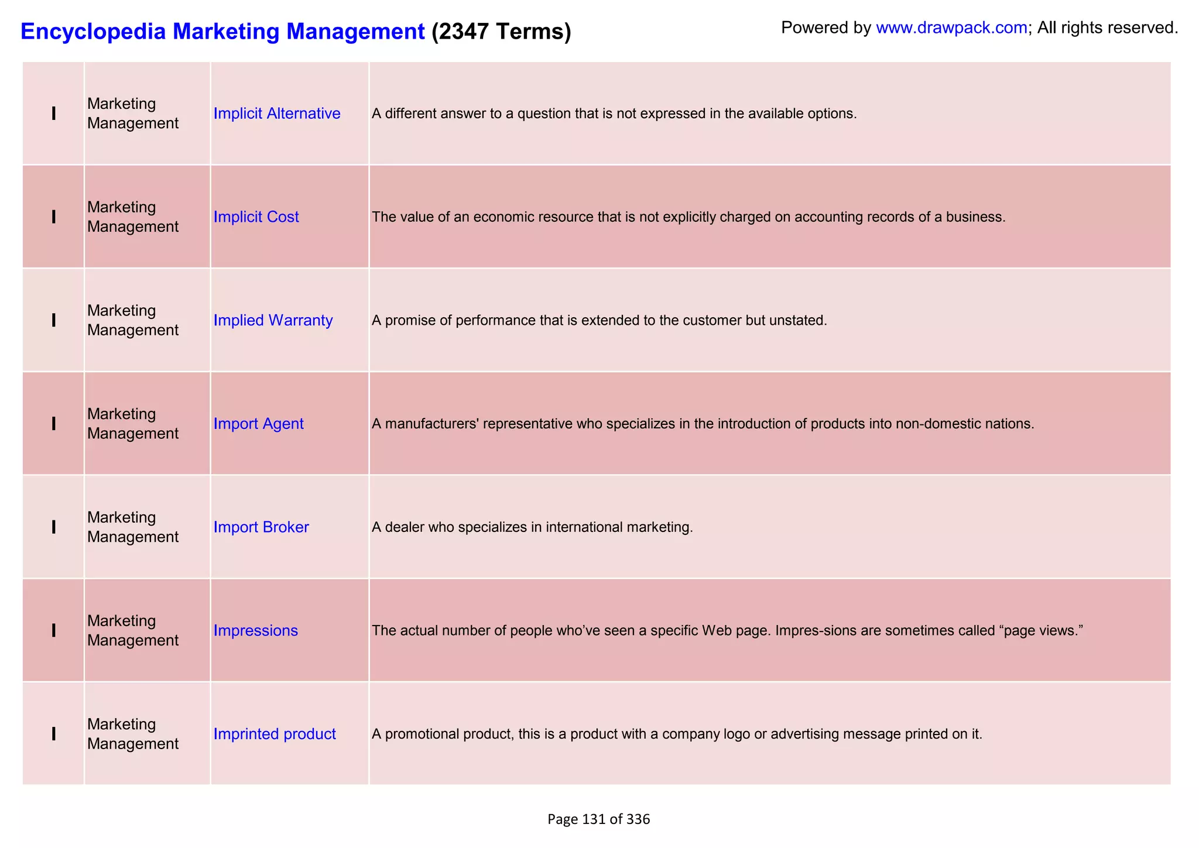
Task: Open the Implicit Cost term link
Action: tap(256, 217)
